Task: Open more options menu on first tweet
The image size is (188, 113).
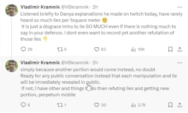Action: coord(180,7)
